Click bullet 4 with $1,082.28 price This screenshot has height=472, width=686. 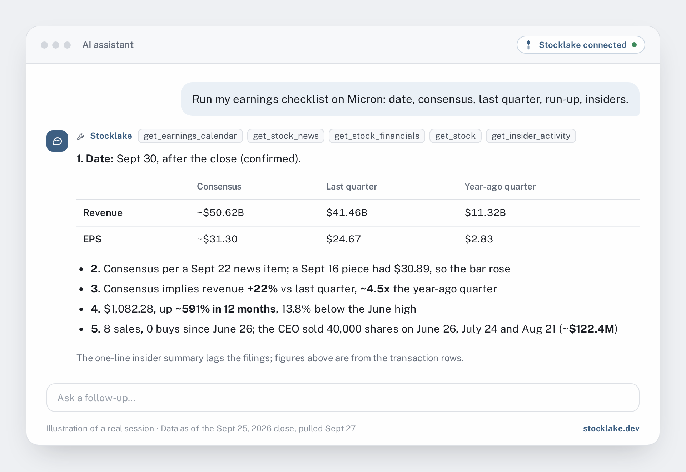point(253,309)
